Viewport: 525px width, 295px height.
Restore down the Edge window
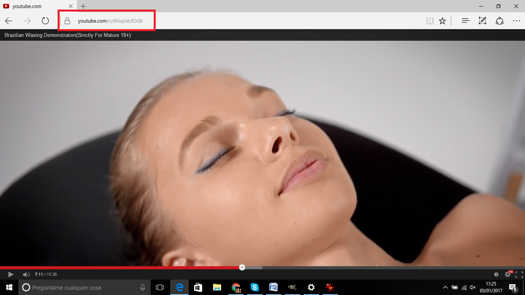(498, 6)
